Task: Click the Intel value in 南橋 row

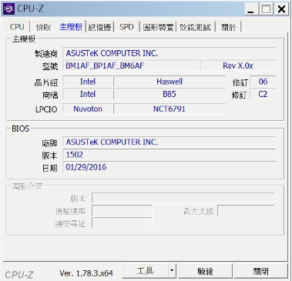Action: 88,94
